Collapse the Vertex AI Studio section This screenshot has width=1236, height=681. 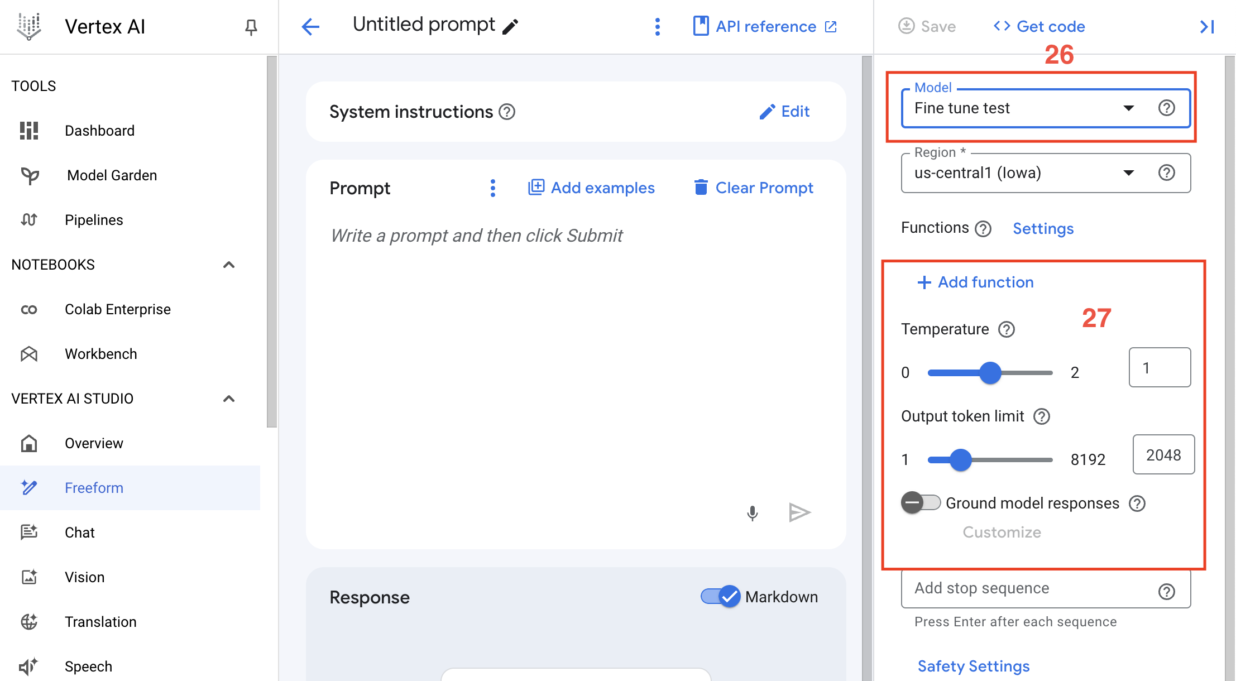click(x=232, y=399)
